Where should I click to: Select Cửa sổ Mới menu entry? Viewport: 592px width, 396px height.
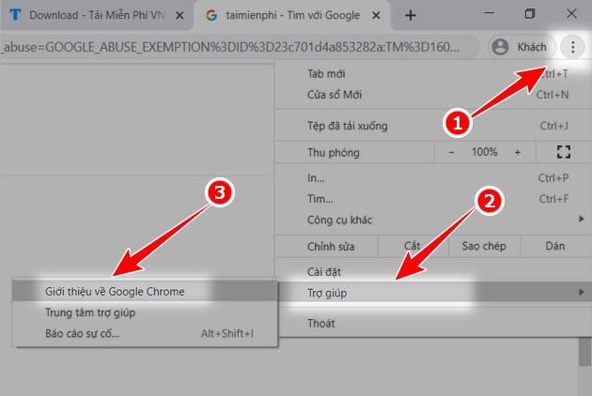coord(433,94)
